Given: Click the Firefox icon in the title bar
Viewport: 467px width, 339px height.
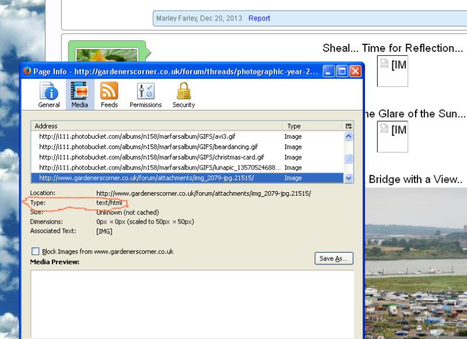Looking at the screenshot, I should (x=27, y=72).
